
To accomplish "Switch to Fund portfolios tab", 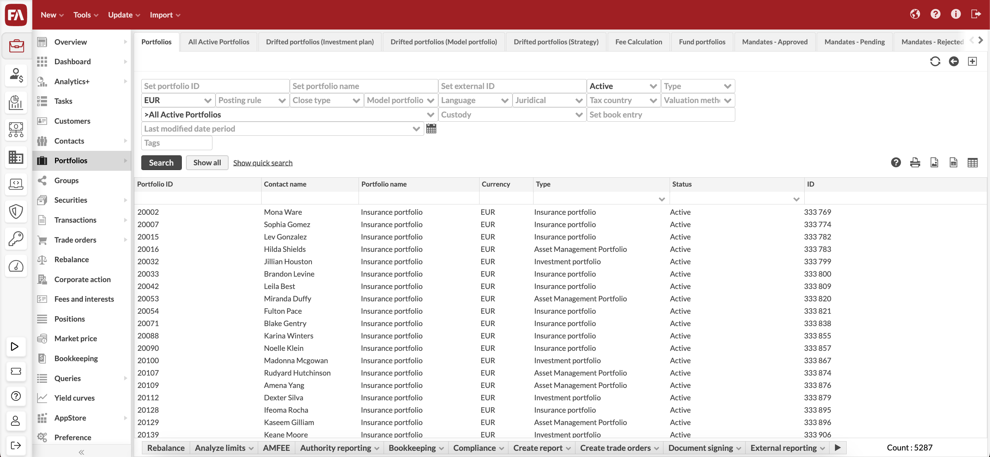I will 702,42.
